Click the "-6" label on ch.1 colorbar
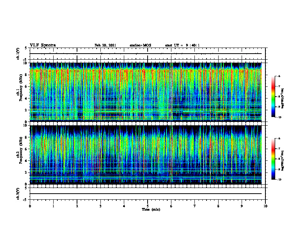 (x=279, y=76)
